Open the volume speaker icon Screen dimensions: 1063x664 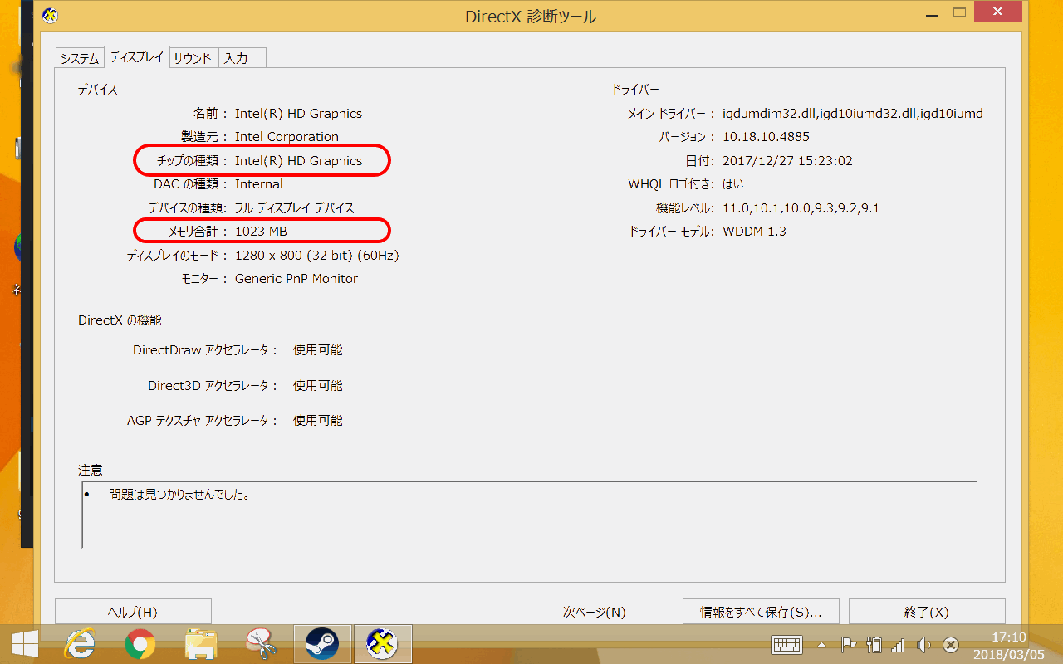point(923,645)
